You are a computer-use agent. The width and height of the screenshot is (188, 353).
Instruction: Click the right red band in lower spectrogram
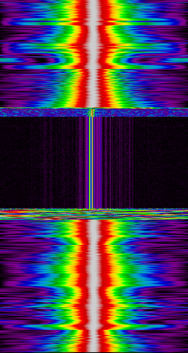(104, 286)
